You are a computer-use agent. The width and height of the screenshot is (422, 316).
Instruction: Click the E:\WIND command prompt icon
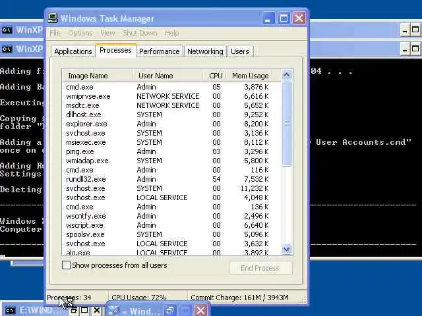[x=11, y=310]
